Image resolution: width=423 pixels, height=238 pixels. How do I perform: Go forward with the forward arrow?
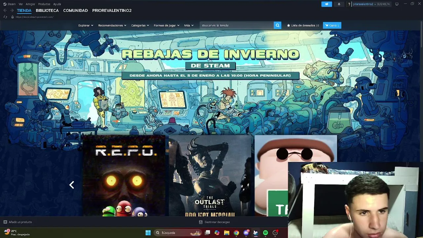pos(12,11)
